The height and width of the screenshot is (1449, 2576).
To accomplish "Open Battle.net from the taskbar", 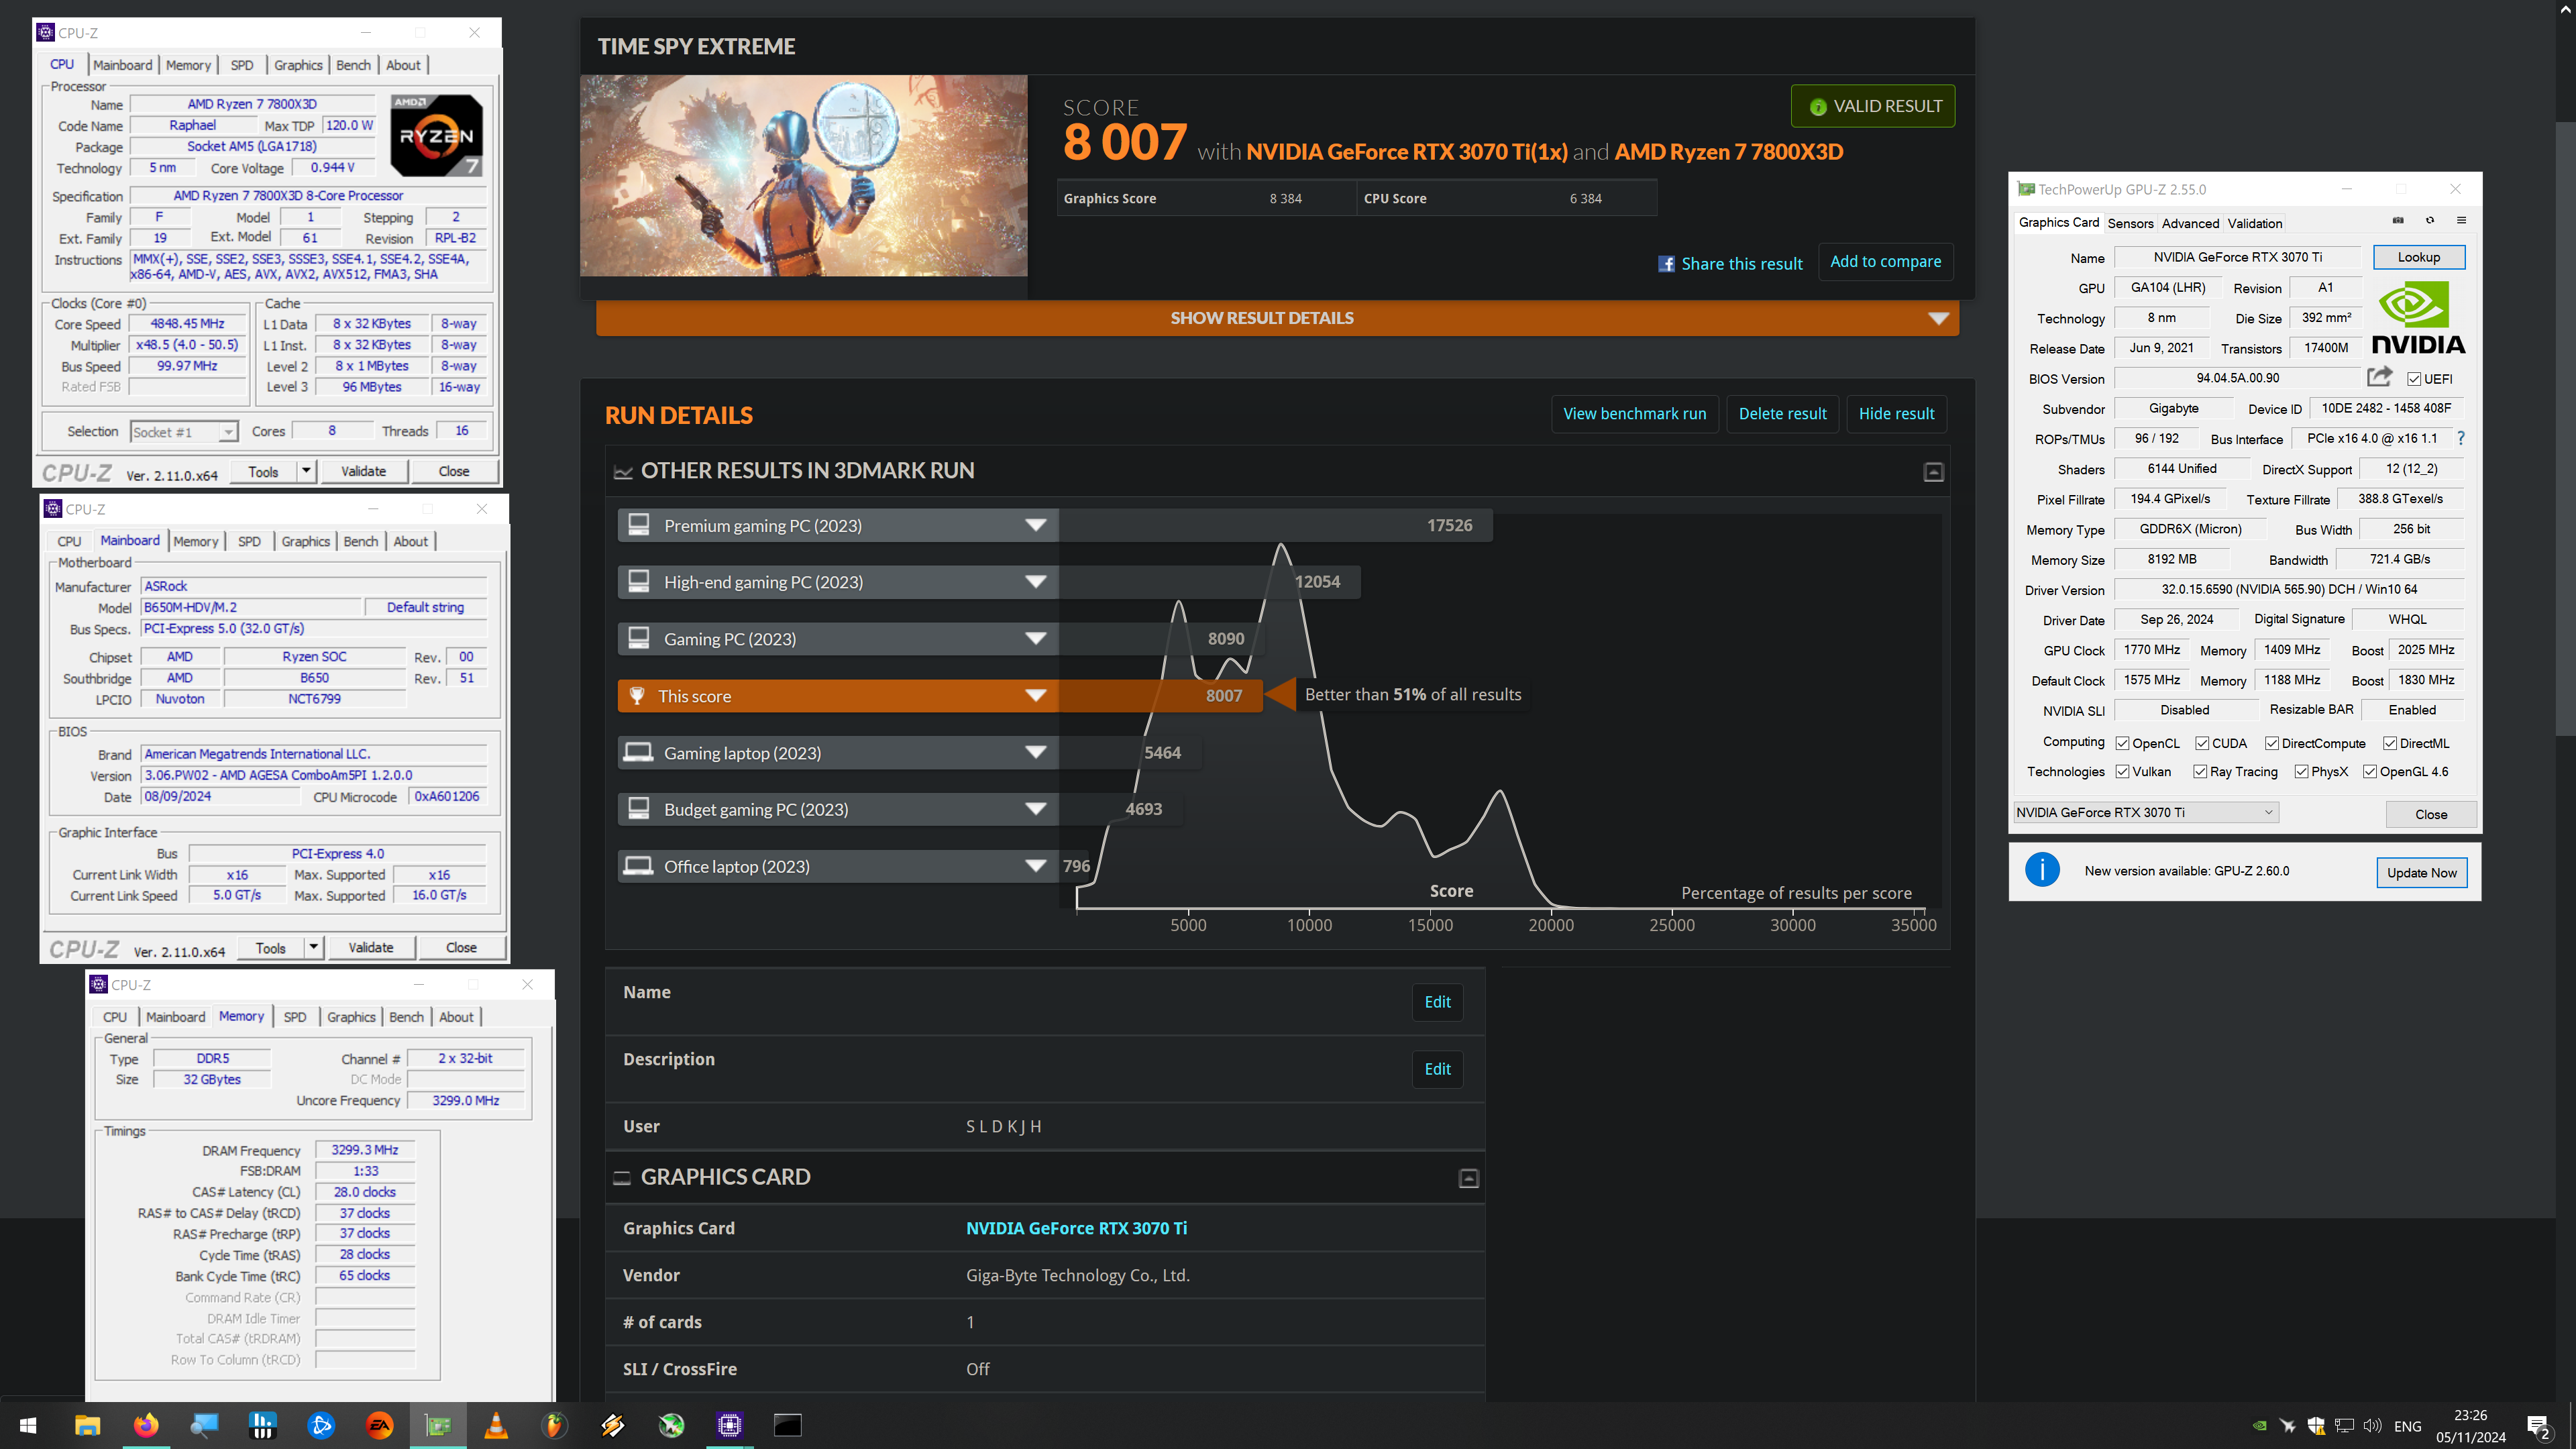I will pyautogui.click(x=321, y=1425).
